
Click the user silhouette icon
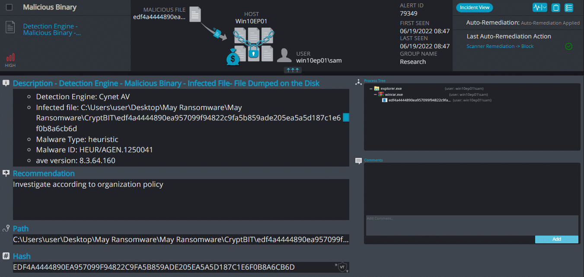coord(284,55)
